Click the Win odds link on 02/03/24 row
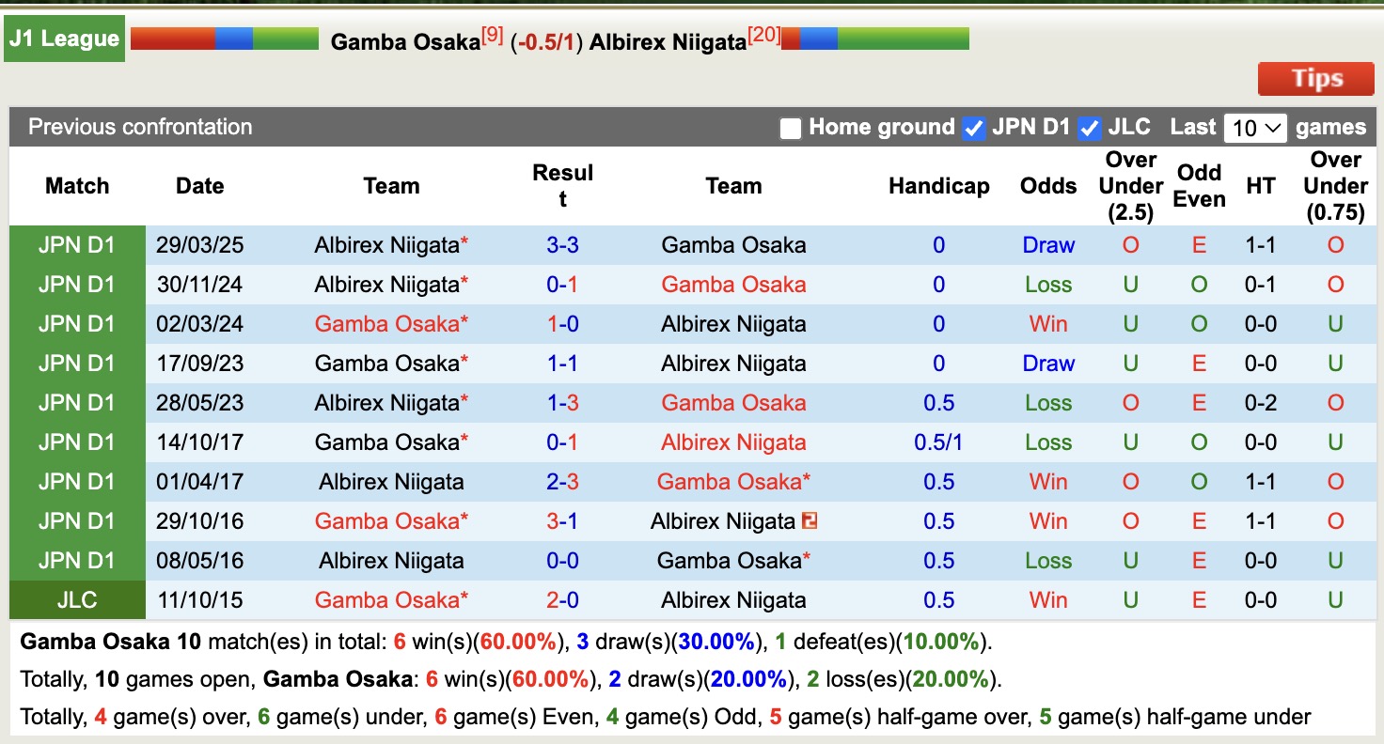Image resolution: width=1384 pixels, height=744 pixels. (1047, 323)
